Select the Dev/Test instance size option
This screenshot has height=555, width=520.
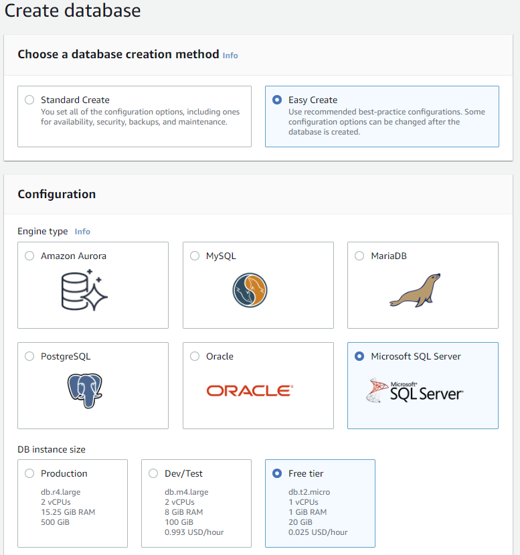153,473
